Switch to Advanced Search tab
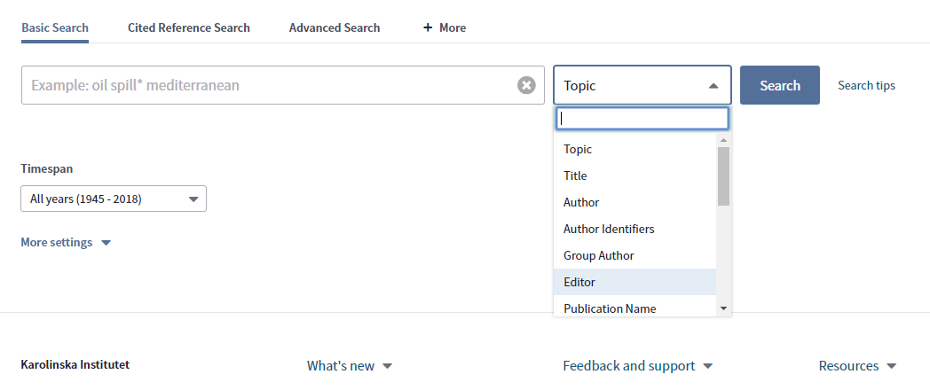The image size is (930, 390). click(x=335, y=27)
